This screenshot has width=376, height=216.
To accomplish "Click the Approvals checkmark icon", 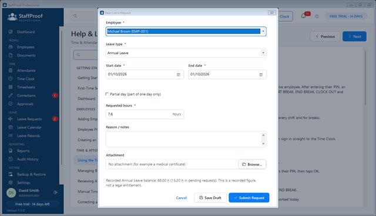I will [x=11, y=104].
